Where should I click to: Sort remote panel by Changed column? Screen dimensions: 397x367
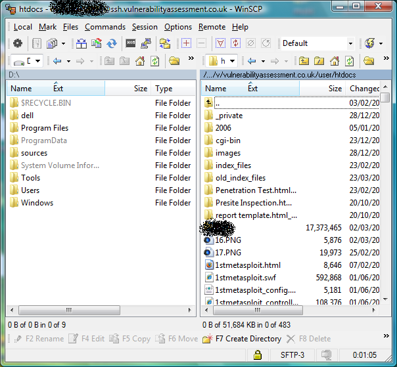click(x=362, y=89)
